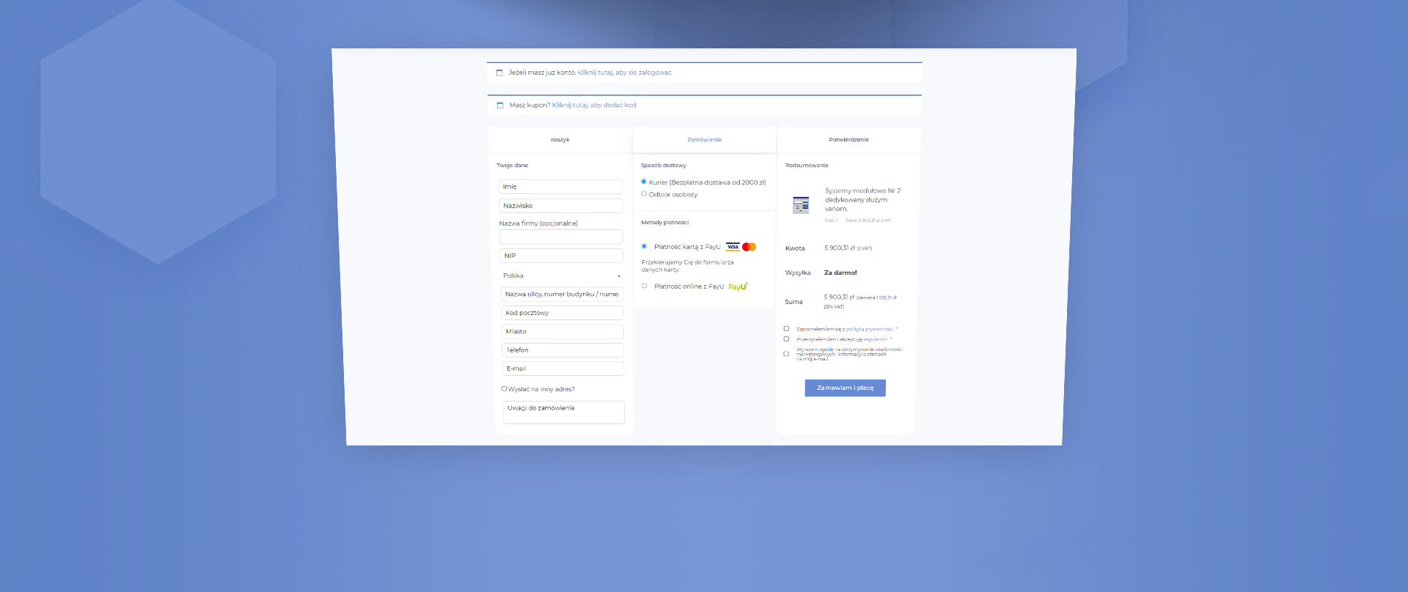Viewport: 1408px width, 592px height.
Task: Click the link to add coupon code
Action: click(594, 106)
